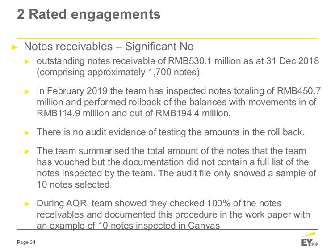Click the 'Notes receivables – Significant No' heading

tap(109, 47)
